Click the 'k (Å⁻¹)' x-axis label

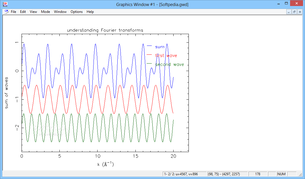coord(106,164)
